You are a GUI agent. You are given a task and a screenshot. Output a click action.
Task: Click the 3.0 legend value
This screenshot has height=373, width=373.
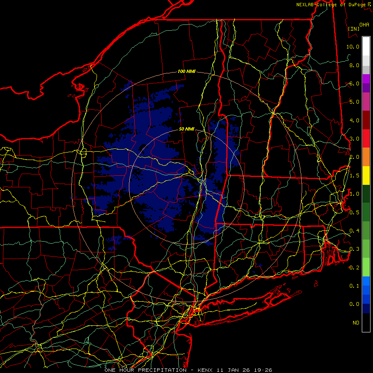pyautogui.click(x=354, y=139)
